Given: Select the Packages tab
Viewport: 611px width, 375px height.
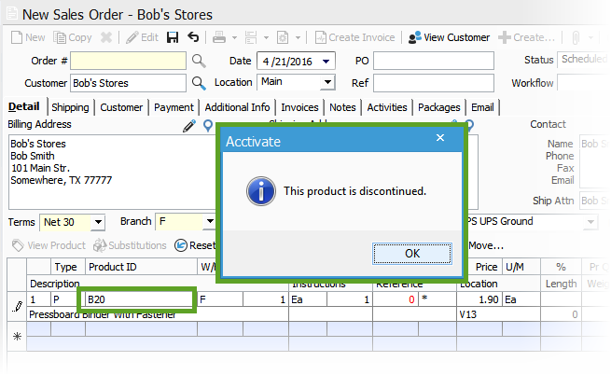Looking at the screenshot, I should 438,107.
